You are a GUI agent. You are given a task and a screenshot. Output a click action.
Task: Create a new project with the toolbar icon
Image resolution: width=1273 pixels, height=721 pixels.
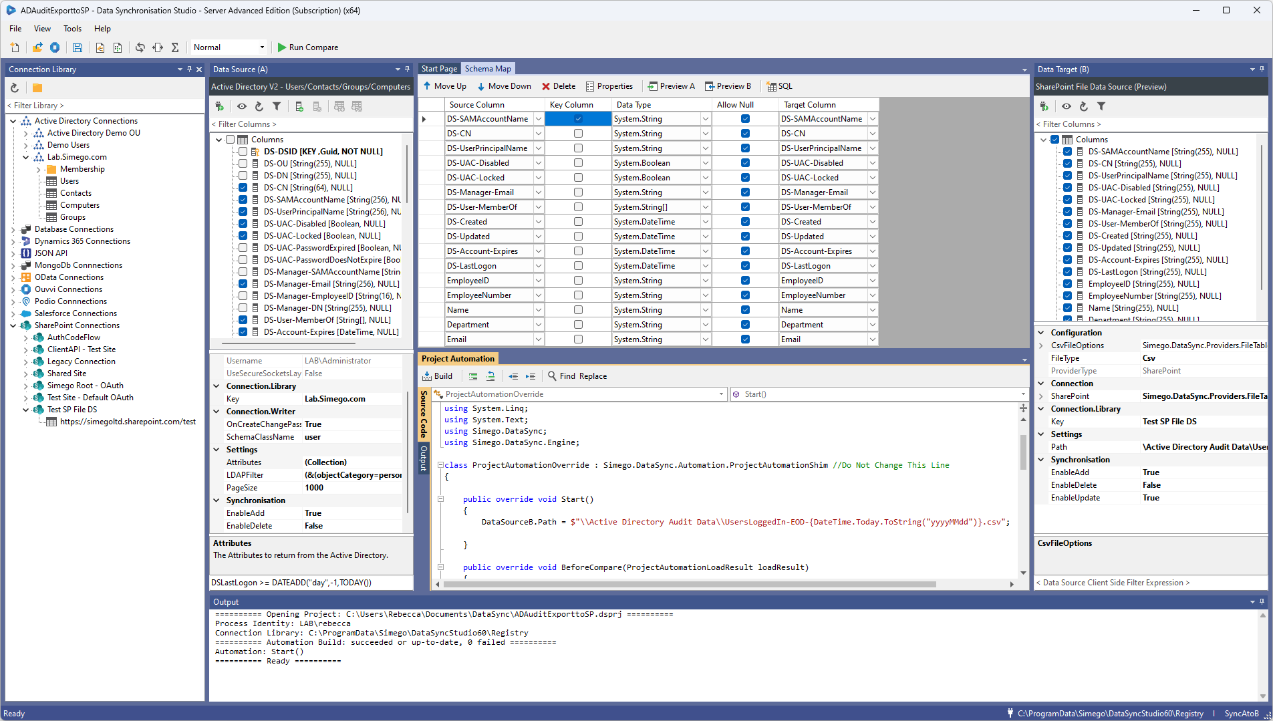click(15, 47)
